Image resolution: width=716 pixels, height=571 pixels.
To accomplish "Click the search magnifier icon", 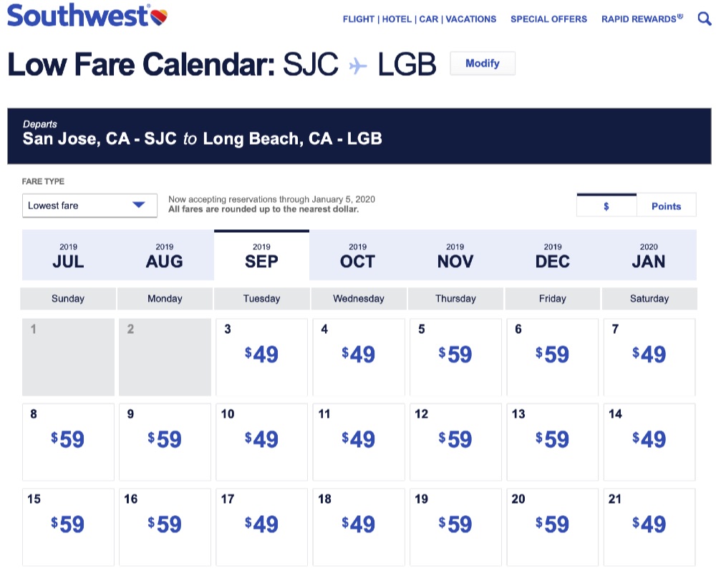I will coord(704,19).
